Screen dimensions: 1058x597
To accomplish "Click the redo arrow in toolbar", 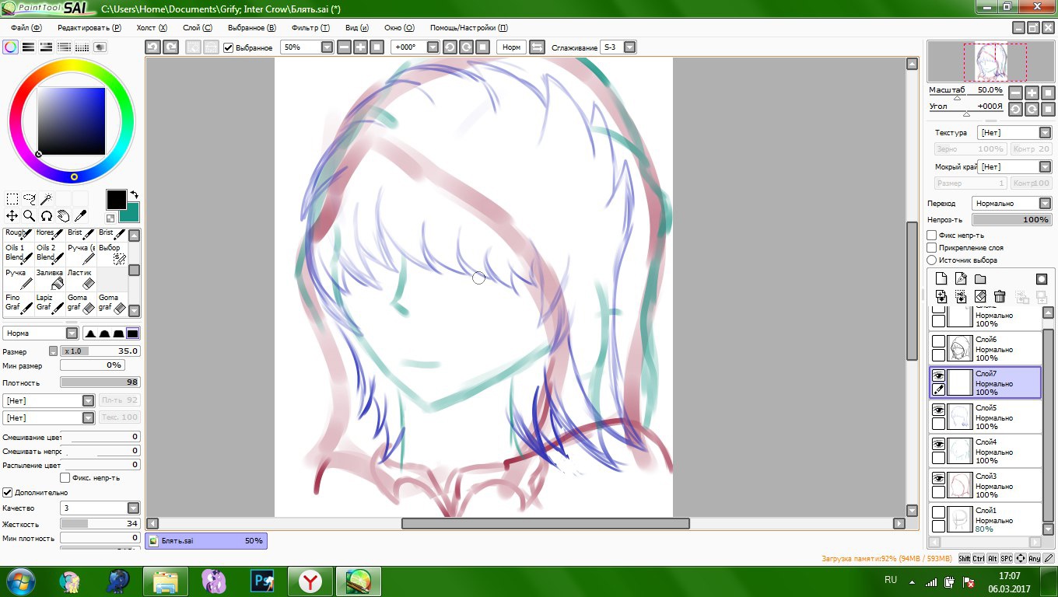I will pyautogui.click(x=170, y=47).
